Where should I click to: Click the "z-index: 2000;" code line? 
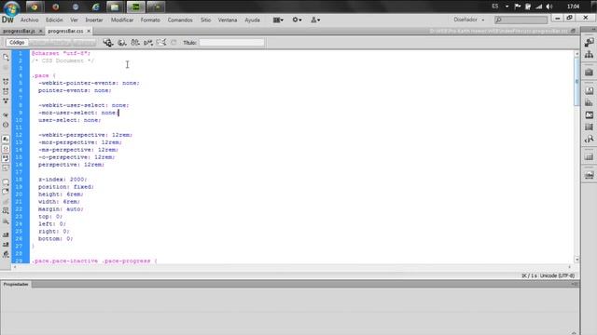coord(62,180)
